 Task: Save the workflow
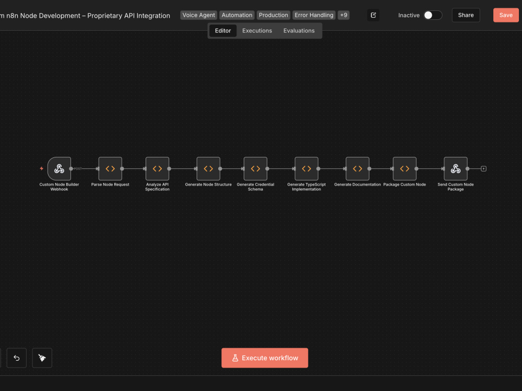[x=506, y=15]
